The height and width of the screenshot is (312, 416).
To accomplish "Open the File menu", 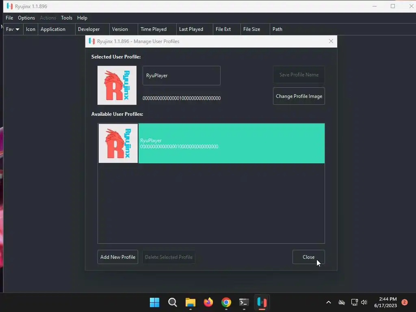I will pyautogui.click(x=9, y=18).
